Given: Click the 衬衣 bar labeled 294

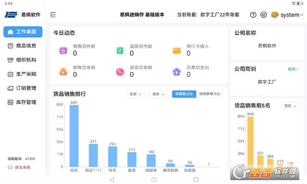Looking at the screenshot, I should pos(112,157).
